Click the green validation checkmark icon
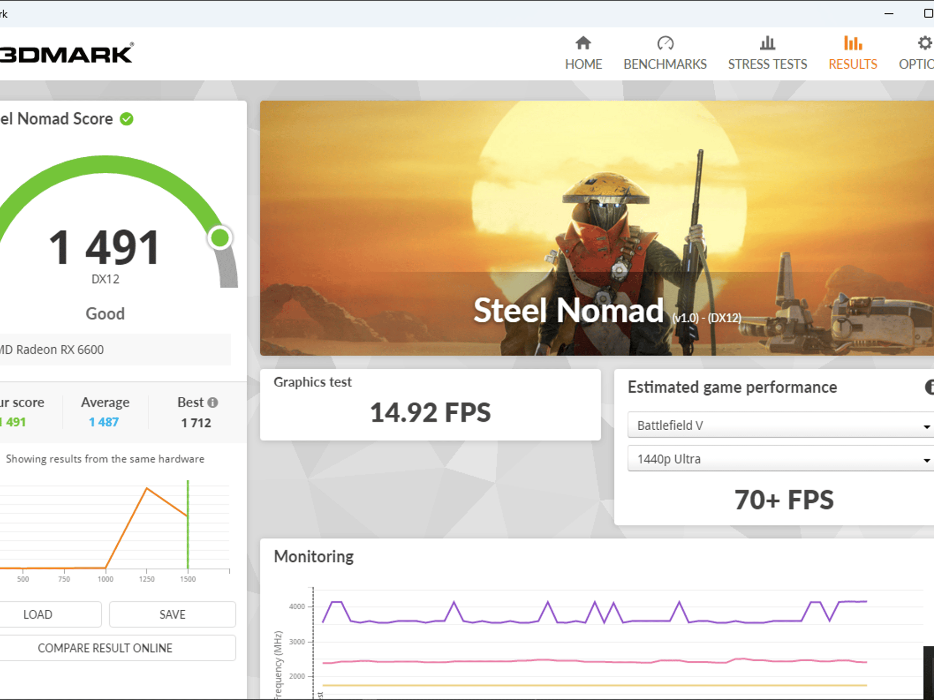Viewport: 934px width, 700px height. point(126,119)
